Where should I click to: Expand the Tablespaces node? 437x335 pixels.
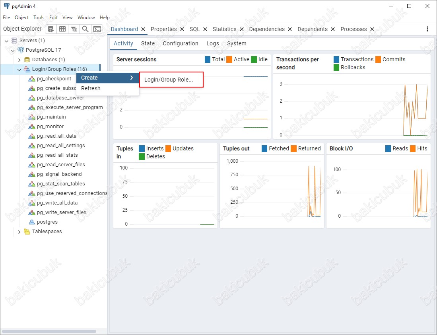click(19, 232)
